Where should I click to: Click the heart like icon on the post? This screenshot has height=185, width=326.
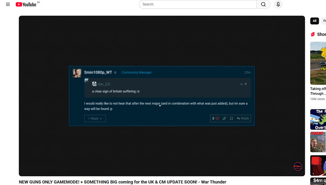tap(217, 119)
